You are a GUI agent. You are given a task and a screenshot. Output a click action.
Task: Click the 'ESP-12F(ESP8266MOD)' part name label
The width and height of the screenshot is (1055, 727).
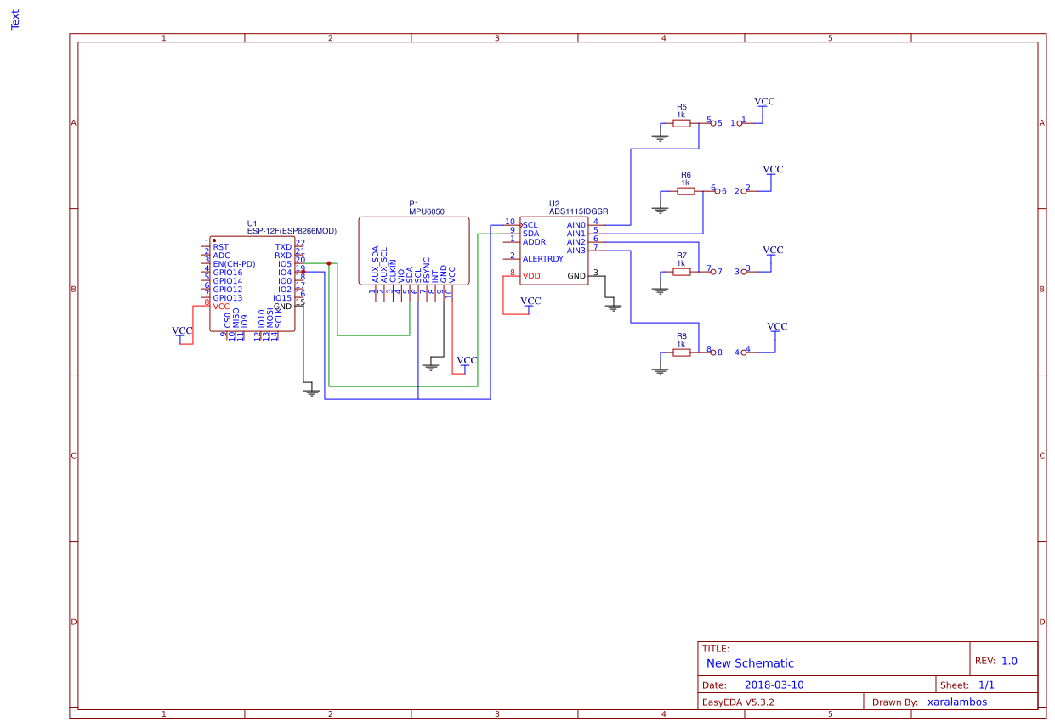(292, 230)
